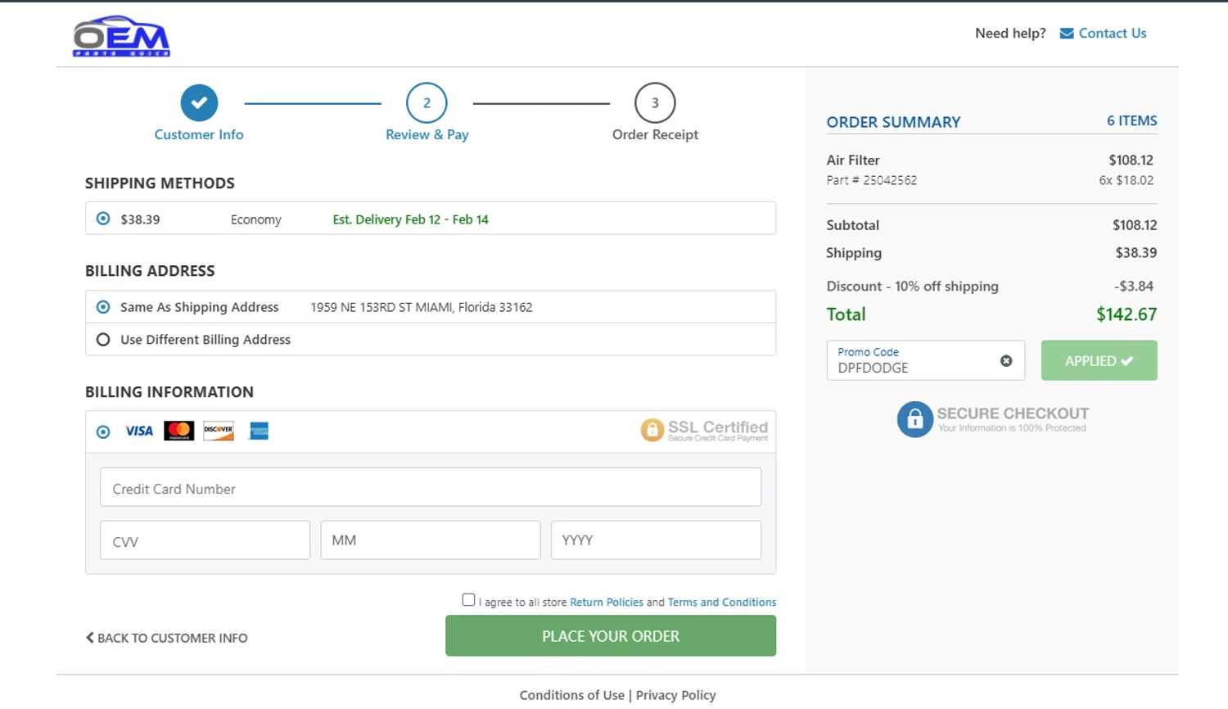Click the Air Filter item name

pos(853,160)
